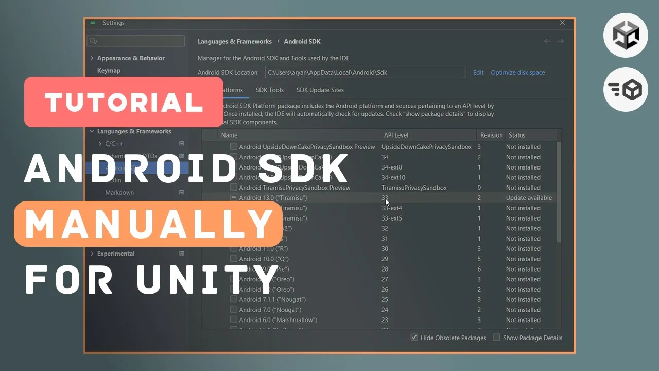Click the Android SDK Location path field
The width and height of the screenshot is (659, 371).
(x=365, y=73)
